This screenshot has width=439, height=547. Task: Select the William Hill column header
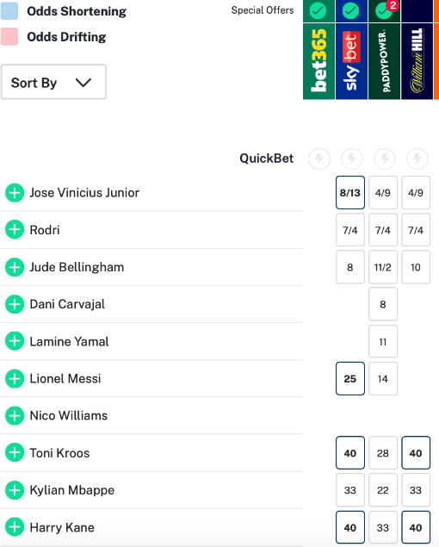[x=417, y=61]
